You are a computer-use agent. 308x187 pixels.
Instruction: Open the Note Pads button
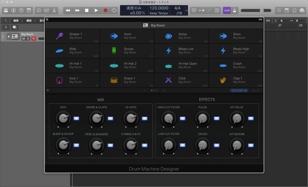click(287, 11)
